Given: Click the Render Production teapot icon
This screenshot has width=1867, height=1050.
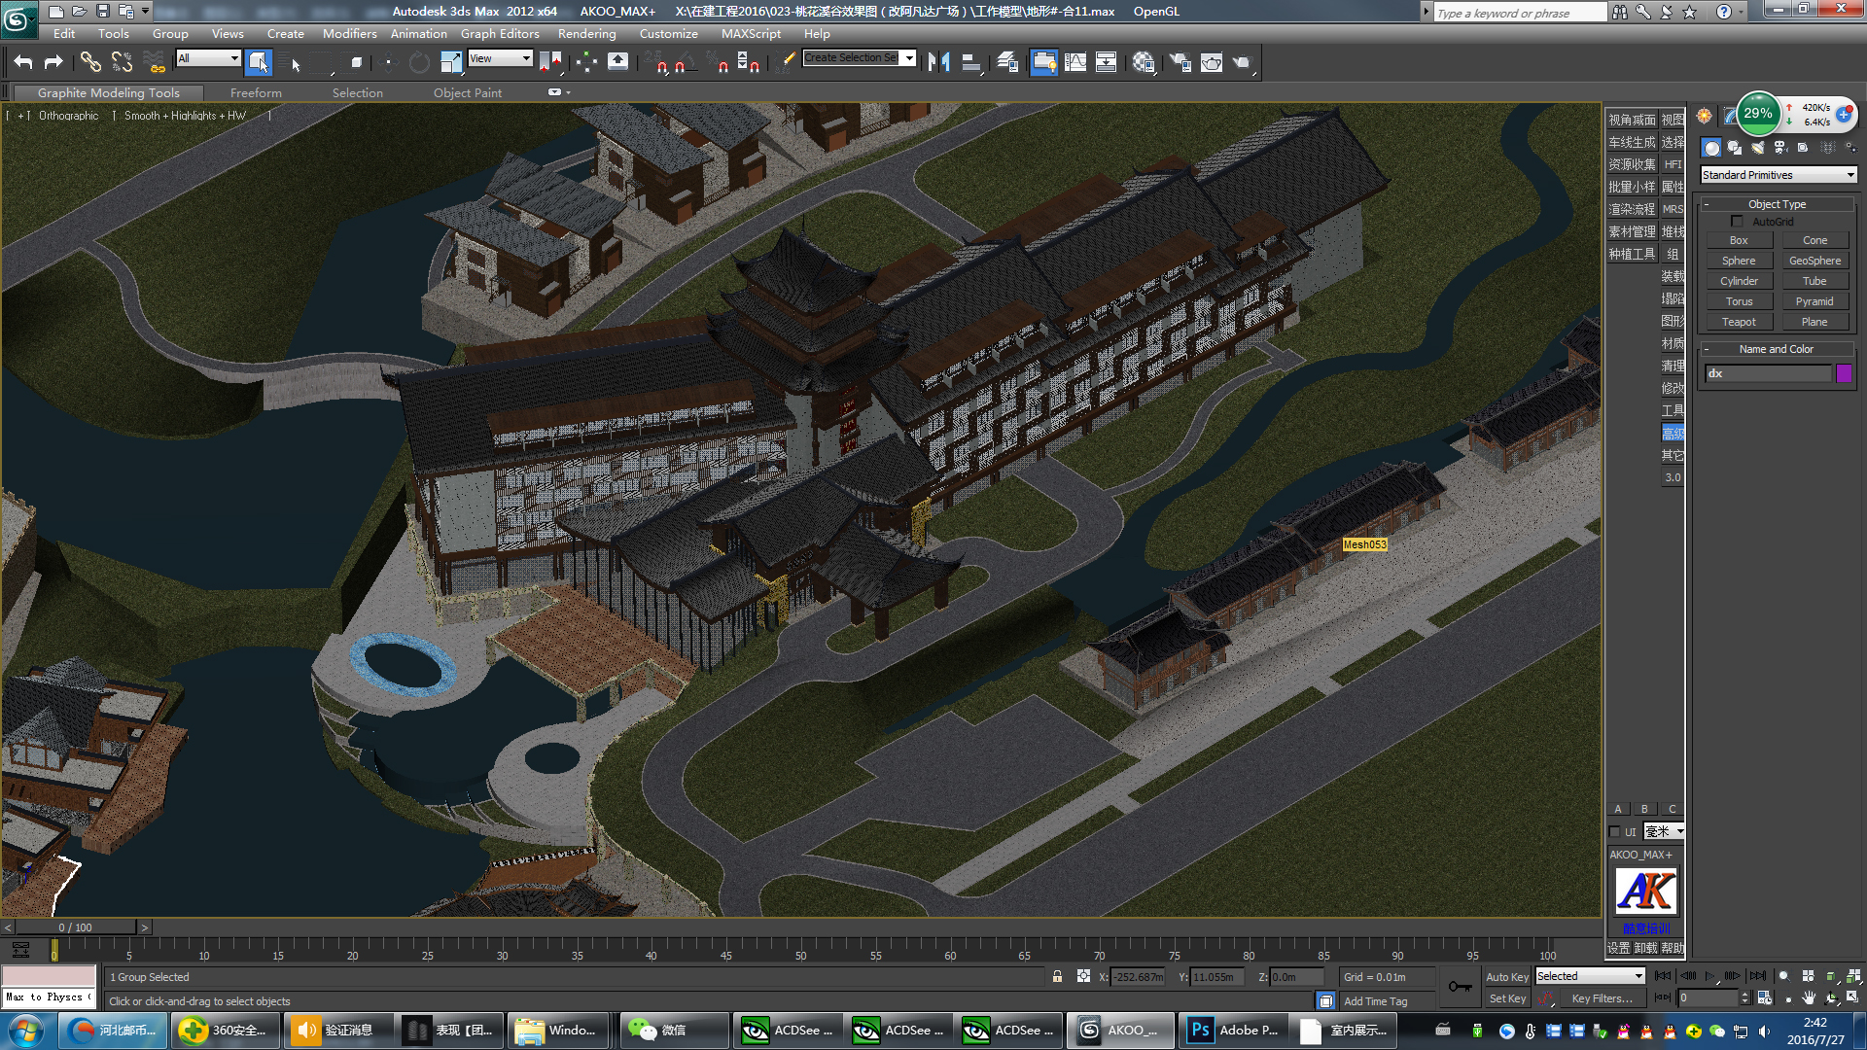Looking at the screenshot, I should [x=1242, y=62].
